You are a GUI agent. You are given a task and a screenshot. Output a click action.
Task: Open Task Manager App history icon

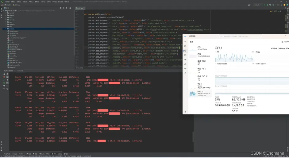(185, 55)
